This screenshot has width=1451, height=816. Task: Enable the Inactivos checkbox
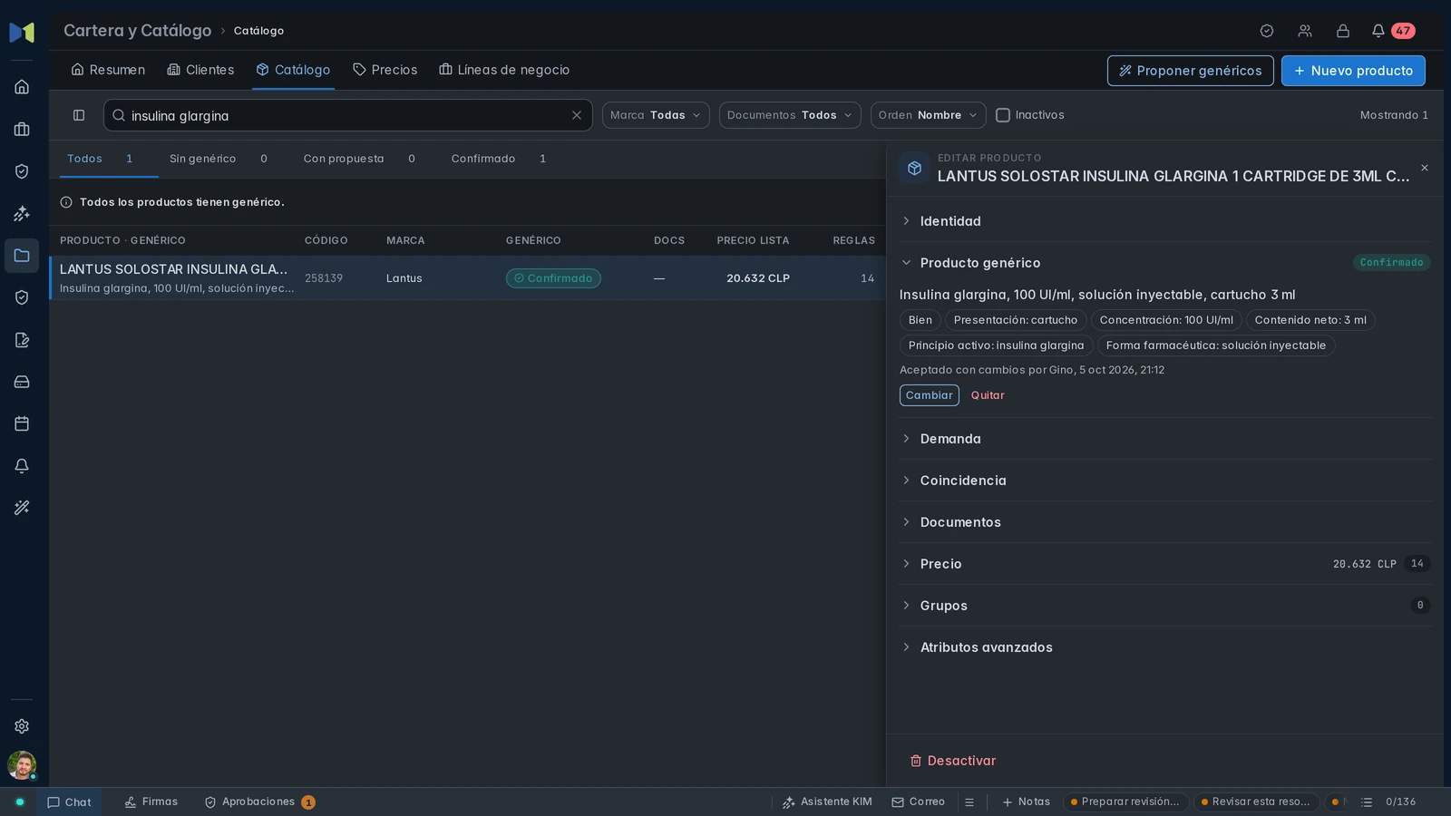1003,115
